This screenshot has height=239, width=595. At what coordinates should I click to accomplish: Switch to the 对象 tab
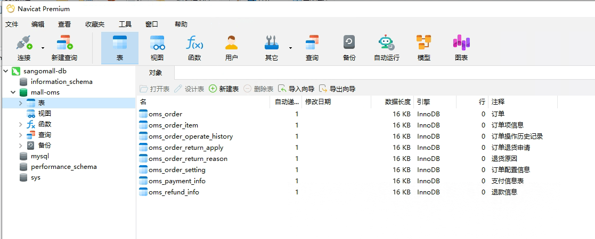155,73
